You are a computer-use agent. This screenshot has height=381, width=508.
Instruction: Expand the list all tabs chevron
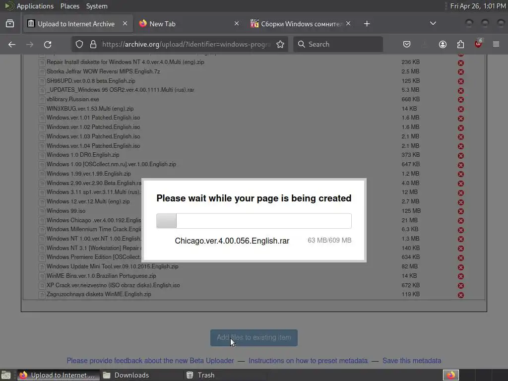click(433, 24)
